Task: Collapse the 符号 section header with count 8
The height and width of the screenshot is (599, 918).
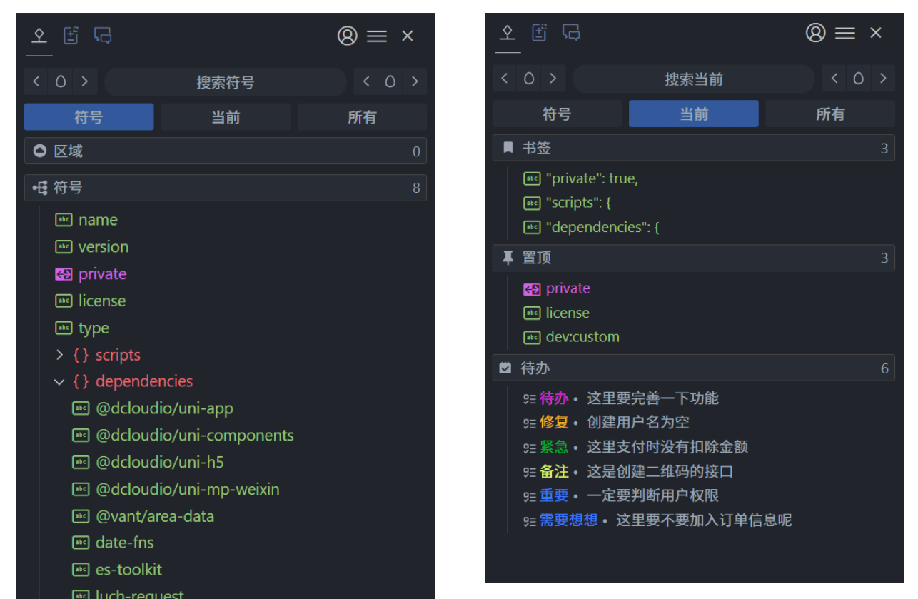Action: click(x=226, y=188)
